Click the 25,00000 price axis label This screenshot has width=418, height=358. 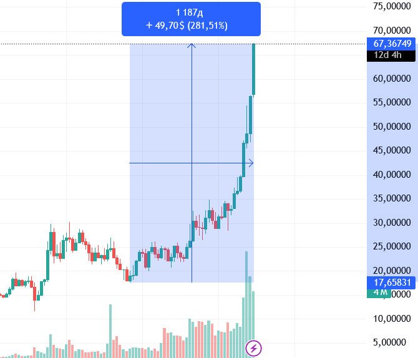pyautogui.click(x=391, y=246)
